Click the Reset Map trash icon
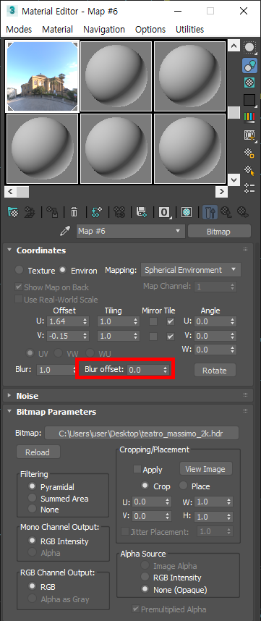This screenshot has width=261, height=621. 74,212
